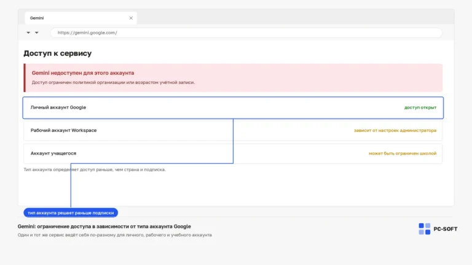Click the Gemini: ограничение доступа caption title

[104, 226]
